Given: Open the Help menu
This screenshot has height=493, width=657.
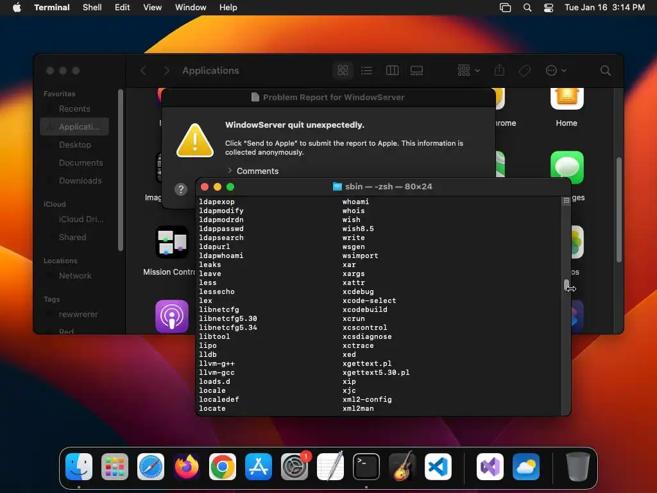Looking at the screenshot, I should [x=228, y=7].
